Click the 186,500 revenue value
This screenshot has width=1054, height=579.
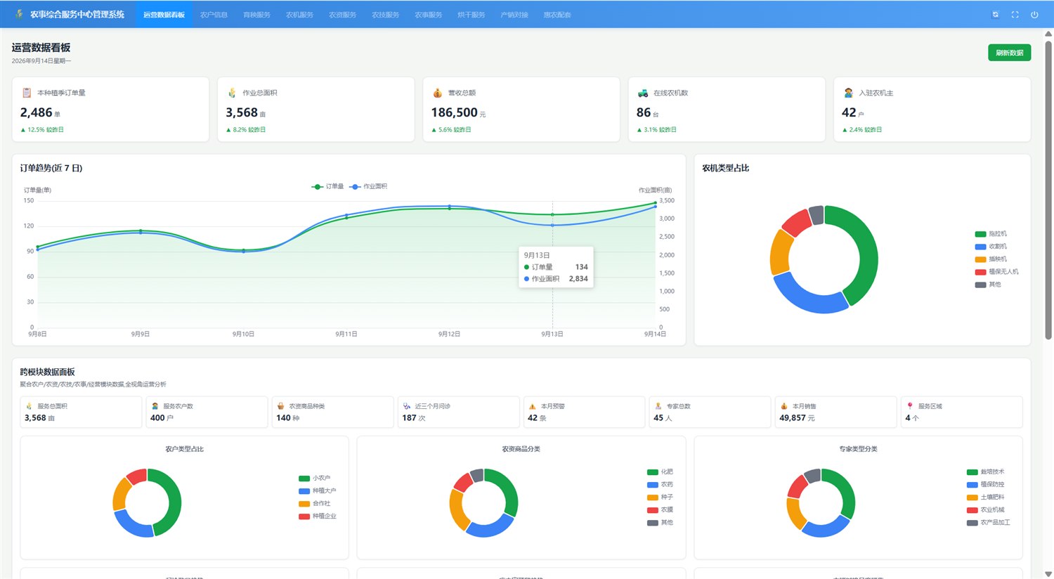454,112
